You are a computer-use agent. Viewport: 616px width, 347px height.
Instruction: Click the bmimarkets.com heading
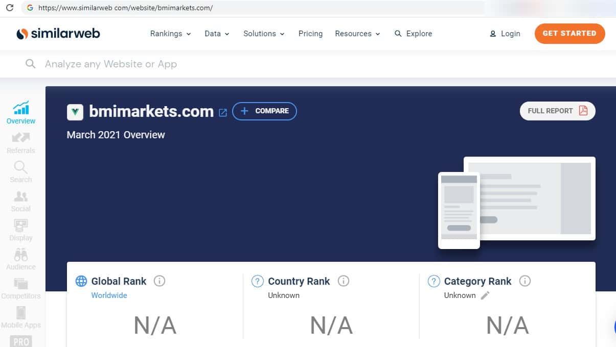tap(151, 111)
